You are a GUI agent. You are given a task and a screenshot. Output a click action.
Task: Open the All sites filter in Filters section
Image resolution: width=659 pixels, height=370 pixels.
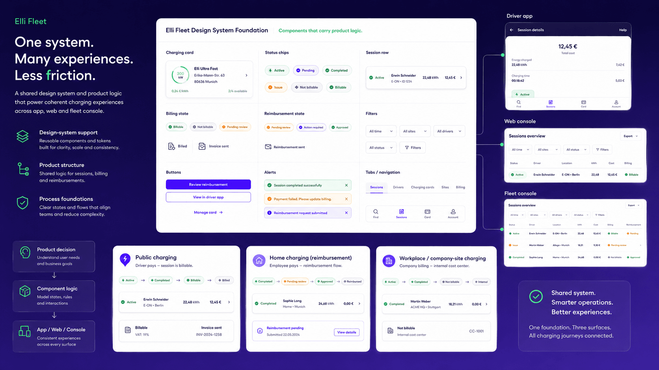pos(415,131)
